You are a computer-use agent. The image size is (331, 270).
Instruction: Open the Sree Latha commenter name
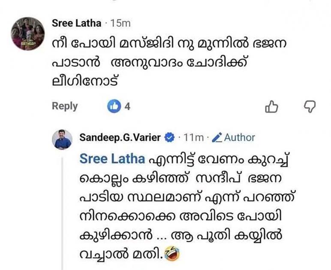pos(76,23)
